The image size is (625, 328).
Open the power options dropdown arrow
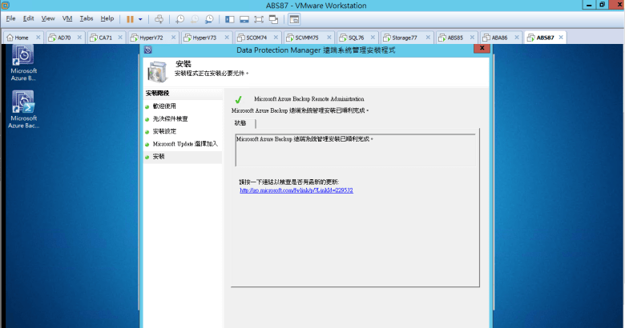141,18
